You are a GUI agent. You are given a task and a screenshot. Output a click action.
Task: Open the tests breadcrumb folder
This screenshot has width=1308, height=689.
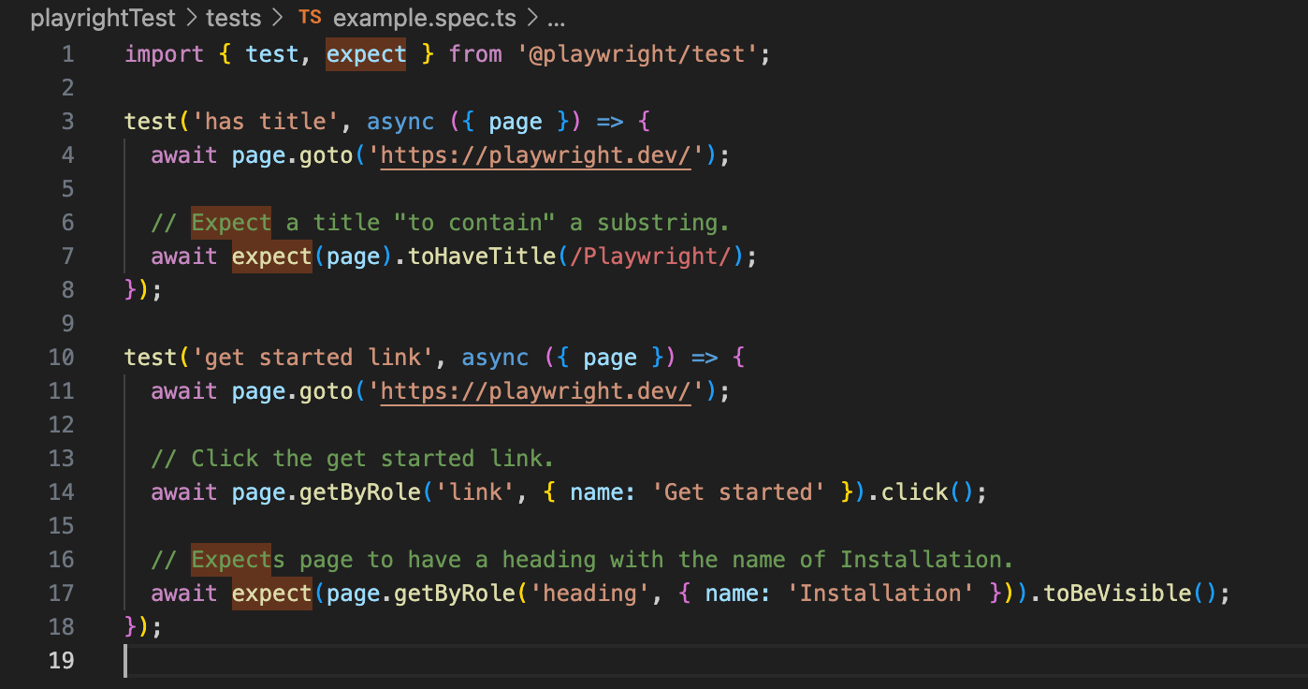click(x=235, y=18)
